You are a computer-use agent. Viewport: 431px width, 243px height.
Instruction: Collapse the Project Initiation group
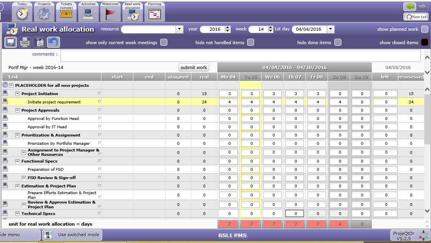pyautogui.click(x=18, y=94)
